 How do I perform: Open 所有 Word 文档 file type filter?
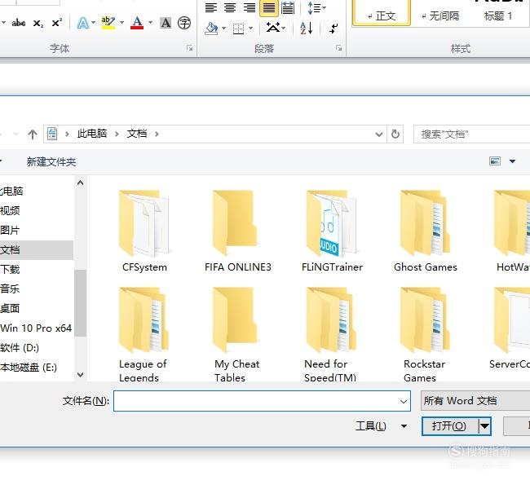(475, 401)
